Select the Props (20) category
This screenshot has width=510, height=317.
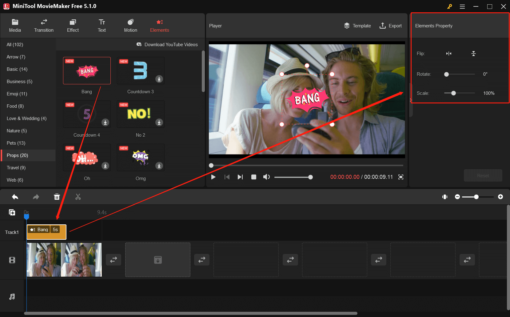click(x=28, y=155)
